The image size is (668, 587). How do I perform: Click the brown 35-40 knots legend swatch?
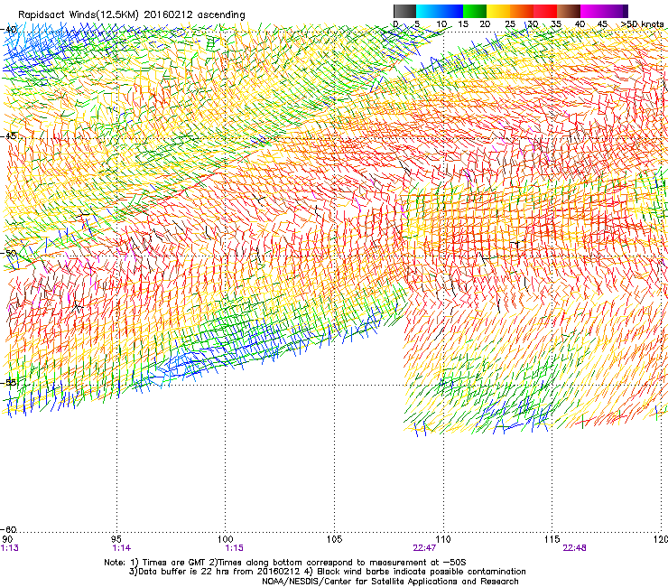click(569, 11)
